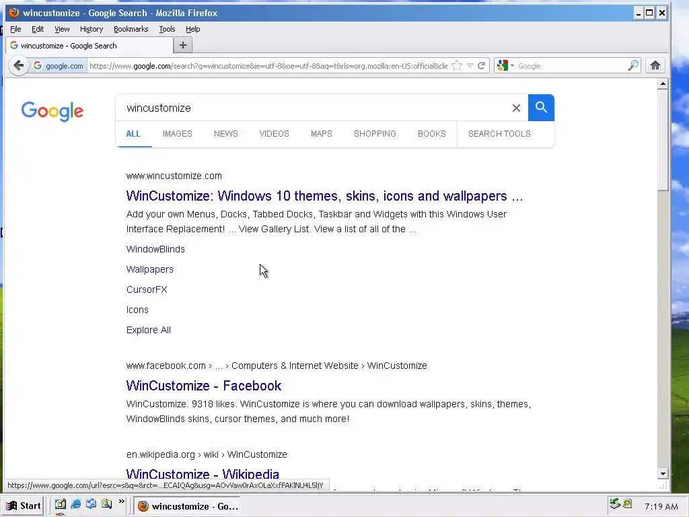Select the wincustomize - Google Search tab
Image resolution: width=689 pixels, height=517 pixels.
[x=89, y=45]
